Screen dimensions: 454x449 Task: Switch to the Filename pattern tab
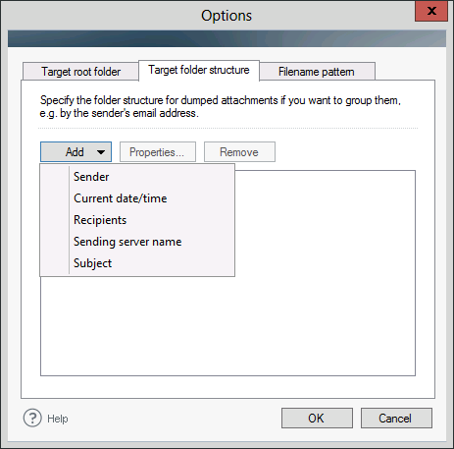pyautogui.click(x=317, y=72)
